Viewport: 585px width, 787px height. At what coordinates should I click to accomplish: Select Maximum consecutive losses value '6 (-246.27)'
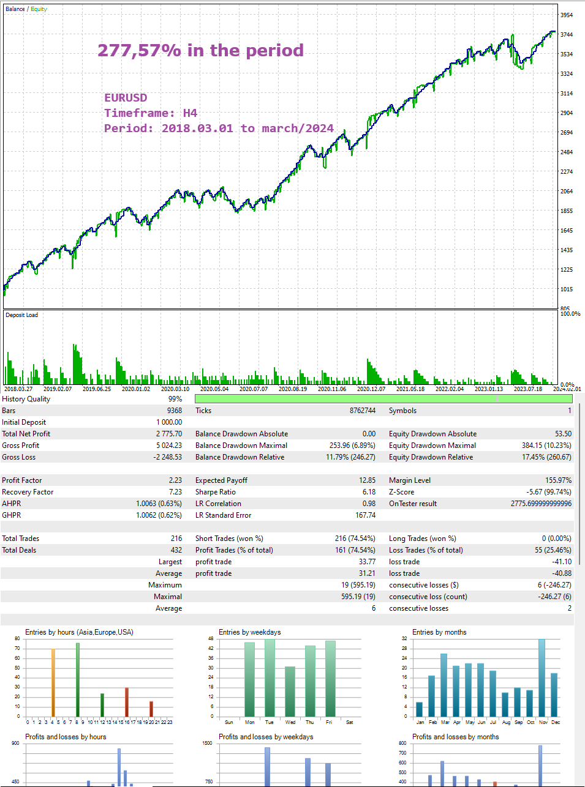[x=555, y=585]
